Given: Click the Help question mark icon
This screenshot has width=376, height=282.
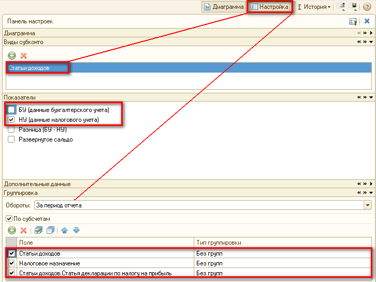Looking at the screenshot, I should click(367, 7).
